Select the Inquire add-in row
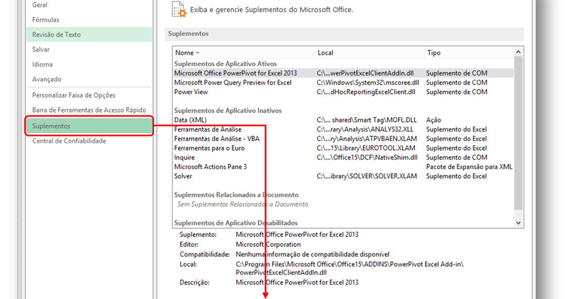Viewport: 570px width, 299px height. pyautogui.click(x=343, y=158)
